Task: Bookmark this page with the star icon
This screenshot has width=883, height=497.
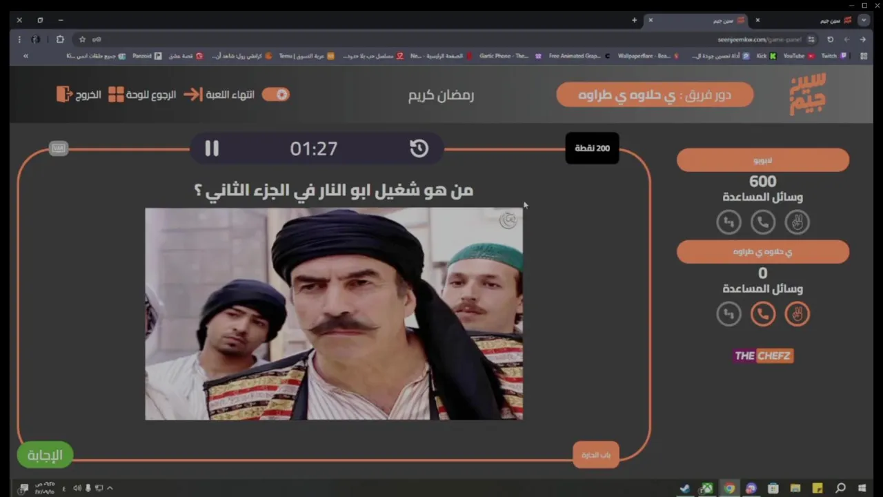Action: pyautogui.click(x=82, y=39)
